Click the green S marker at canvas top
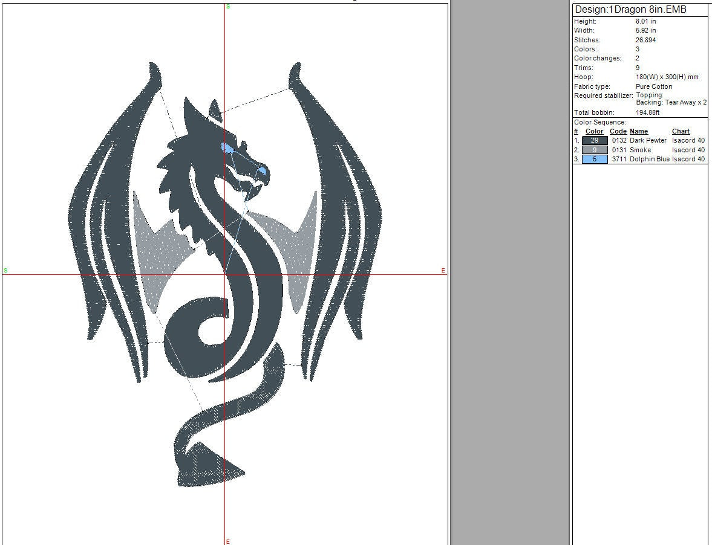The width and height of the screenshot is (712, 545). 228,7
